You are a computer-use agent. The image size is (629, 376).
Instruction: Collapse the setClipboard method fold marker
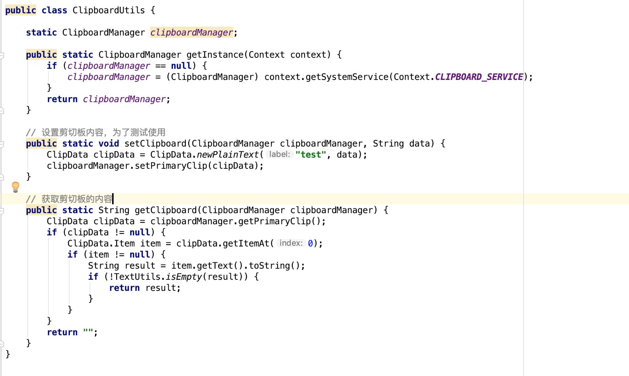[2, 144]
